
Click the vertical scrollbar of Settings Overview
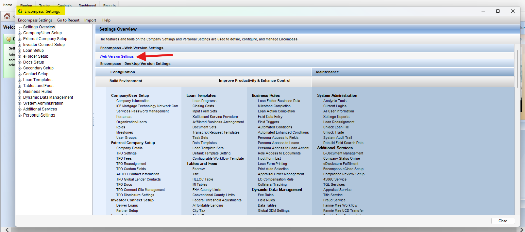517,68
